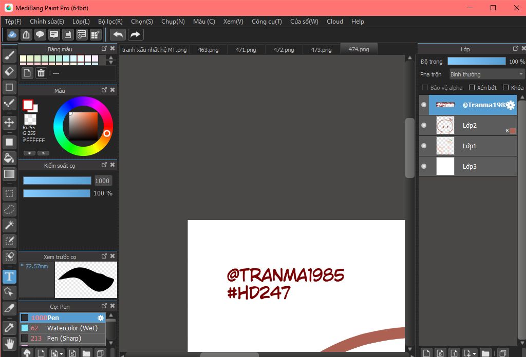Check the Bảo vệ alpha checkbox
526x357 pixels.
tap(425, 87)
